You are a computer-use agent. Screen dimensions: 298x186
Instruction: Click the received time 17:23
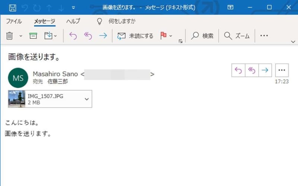coord(282,82)
